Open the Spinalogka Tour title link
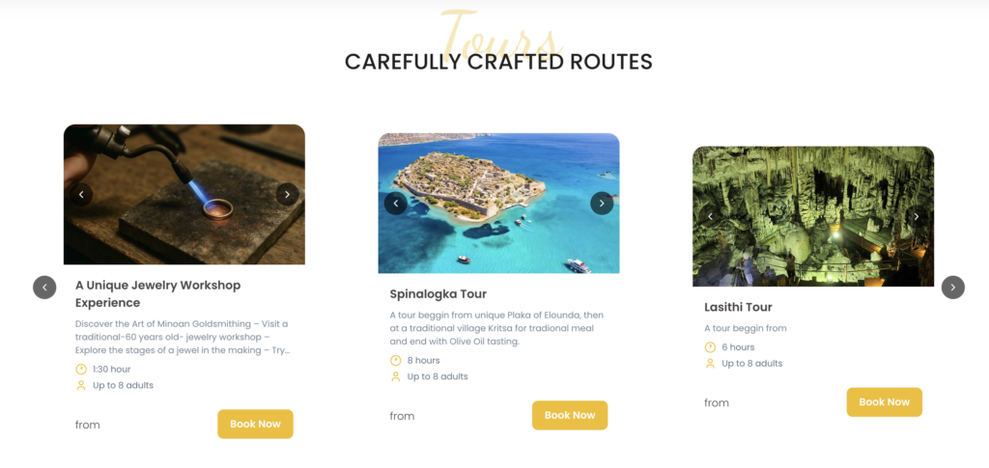Screen dimensions: 989x468 point(438,294)
